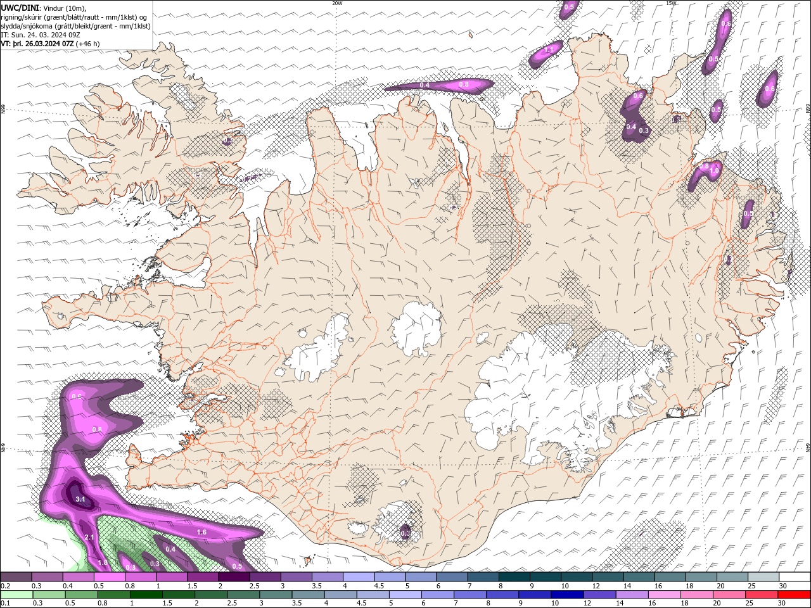Pick the 2 swatch in the bottom rain legend

(x=210, y=595)
